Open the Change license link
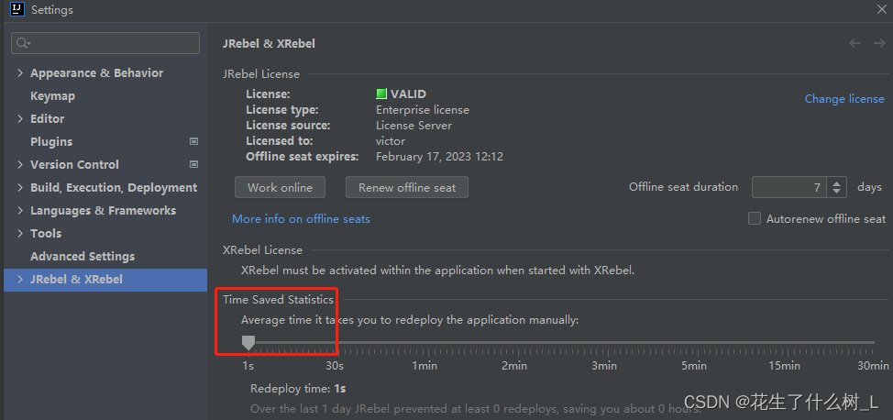Image resolution: width=893 pixels, height=420 pixels. click(x=844, y=98)
